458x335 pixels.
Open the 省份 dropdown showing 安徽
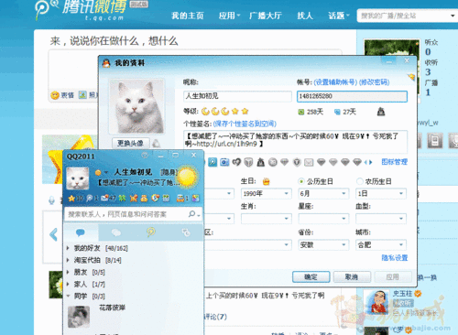tap(323, 244)
